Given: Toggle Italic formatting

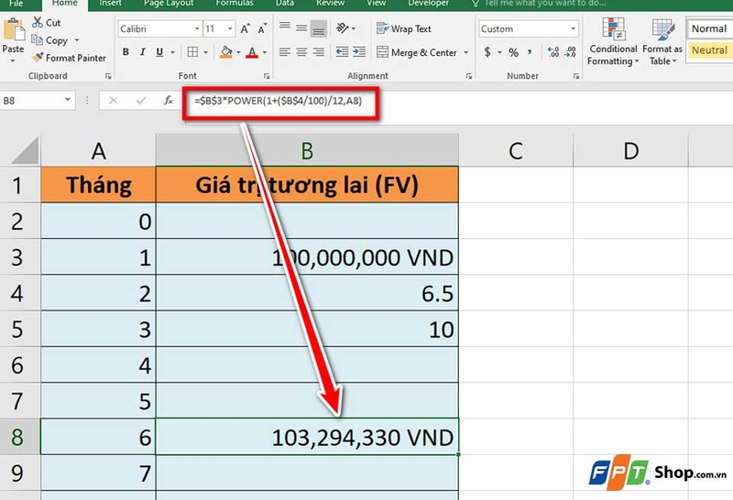Looking at the screenshot, I should (143, 52).
